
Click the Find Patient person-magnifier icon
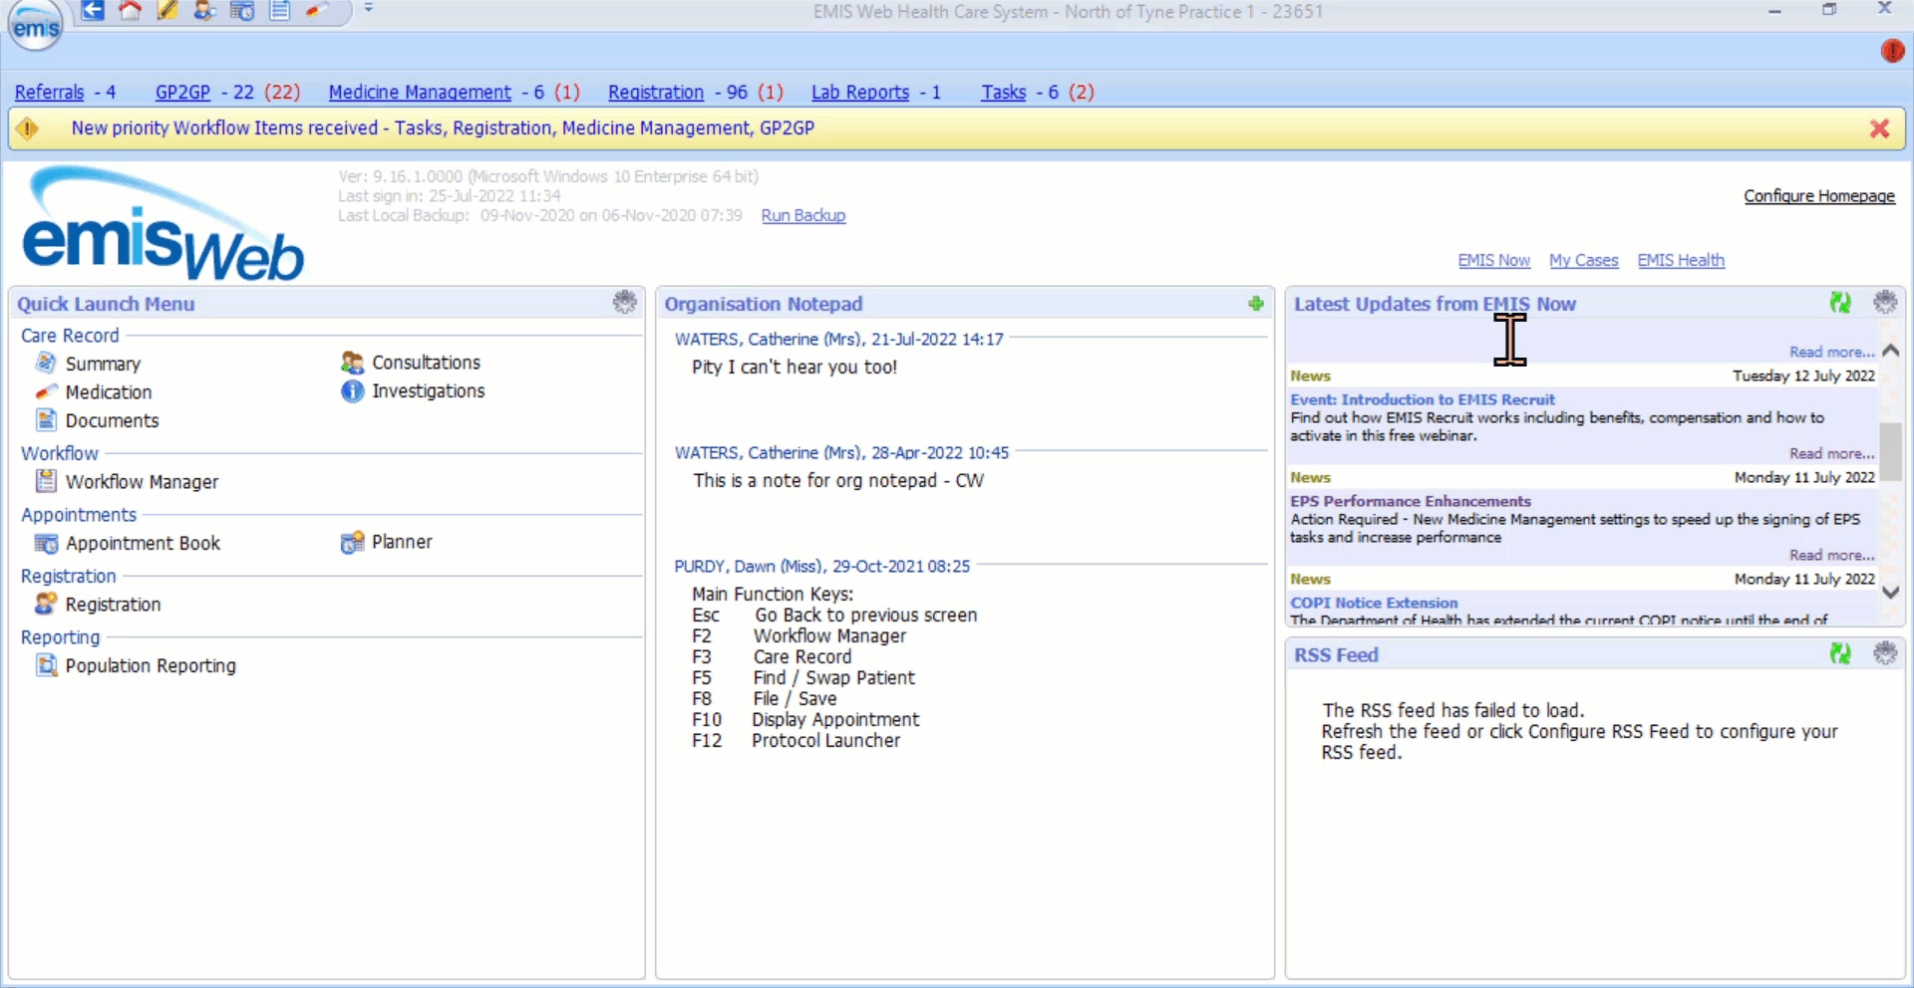(204, 11)
